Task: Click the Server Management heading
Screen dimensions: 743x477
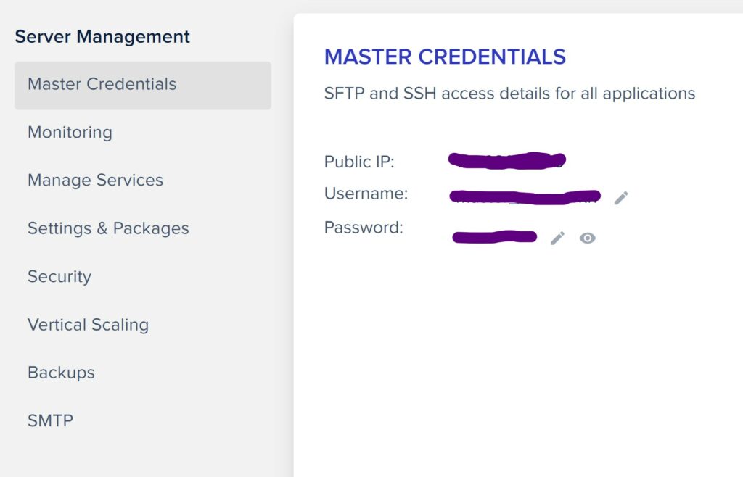Action: [x=102, y=36]
